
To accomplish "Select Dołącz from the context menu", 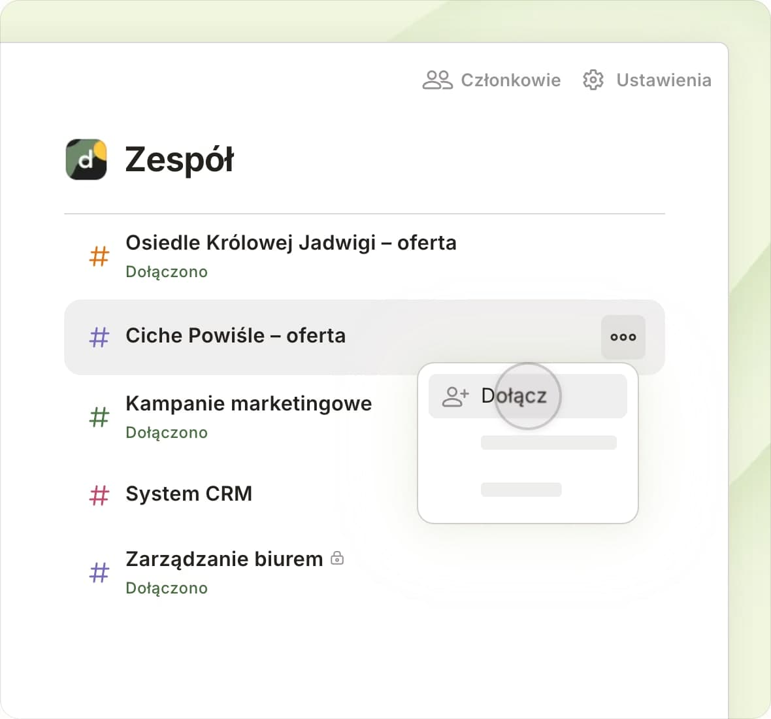I will [x=514, y=396].
